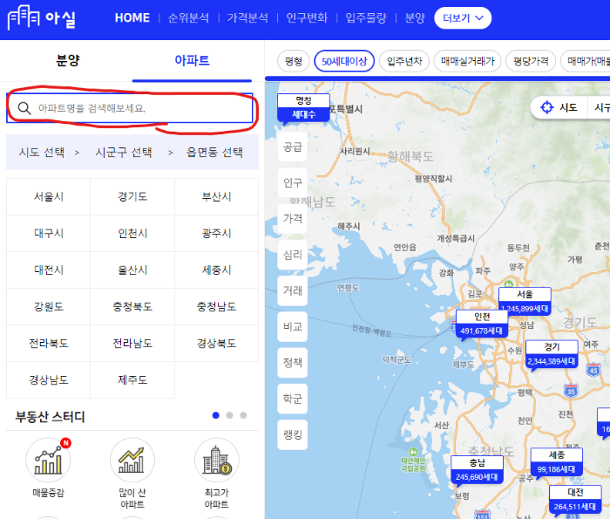The height and width of the screenshot is (519, 610).
Task: Open the 학군 map side menu
Action: point(292,399)
